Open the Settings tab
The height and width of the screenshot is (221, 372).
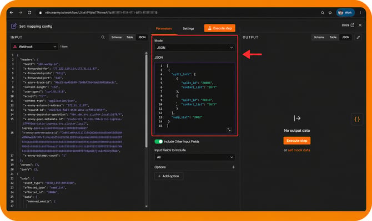coord(188,28)
